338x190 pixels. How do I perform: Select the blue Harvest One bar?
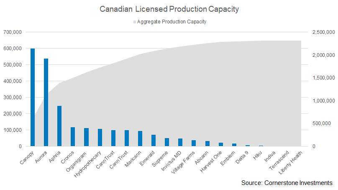tap(221, 144)
